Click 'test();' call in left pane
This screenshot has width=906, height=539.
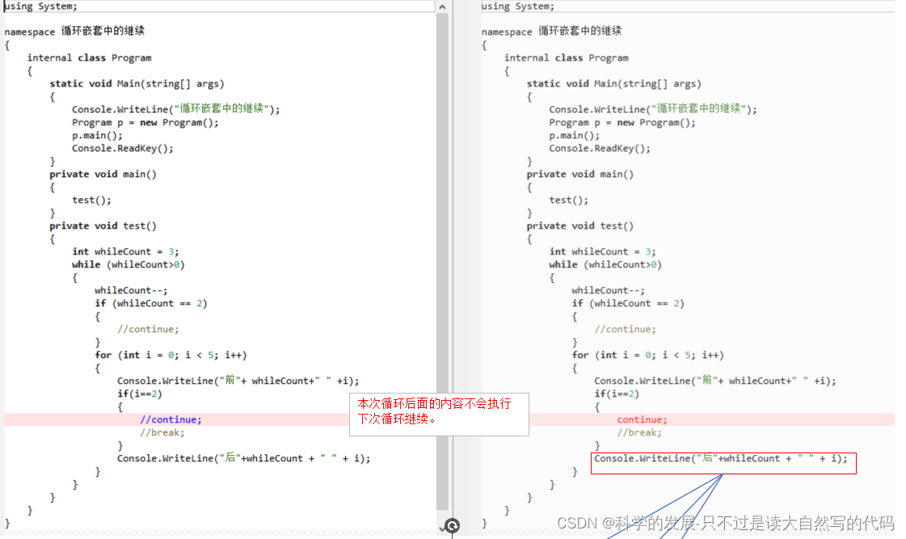coord(91,200)
